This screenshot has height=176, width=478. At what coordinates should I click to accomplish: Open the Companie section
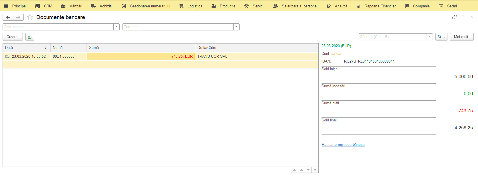point(421,6)
